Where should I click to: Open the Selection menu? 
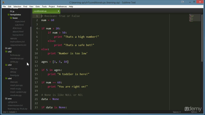(x=17, y=6)
